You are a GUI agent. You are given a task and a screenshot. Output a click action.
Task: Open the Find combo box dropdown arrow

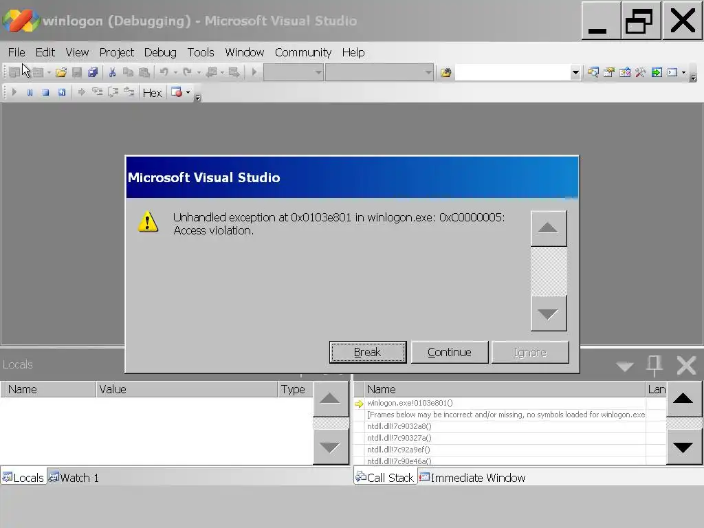[575, 72]
